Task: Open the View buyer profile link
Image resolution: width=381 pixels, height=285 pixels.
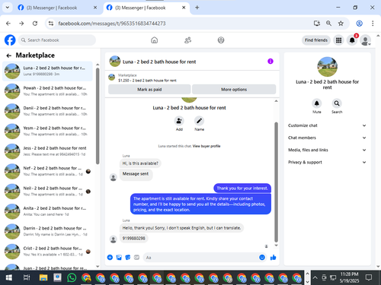Action: pos(207,146)
